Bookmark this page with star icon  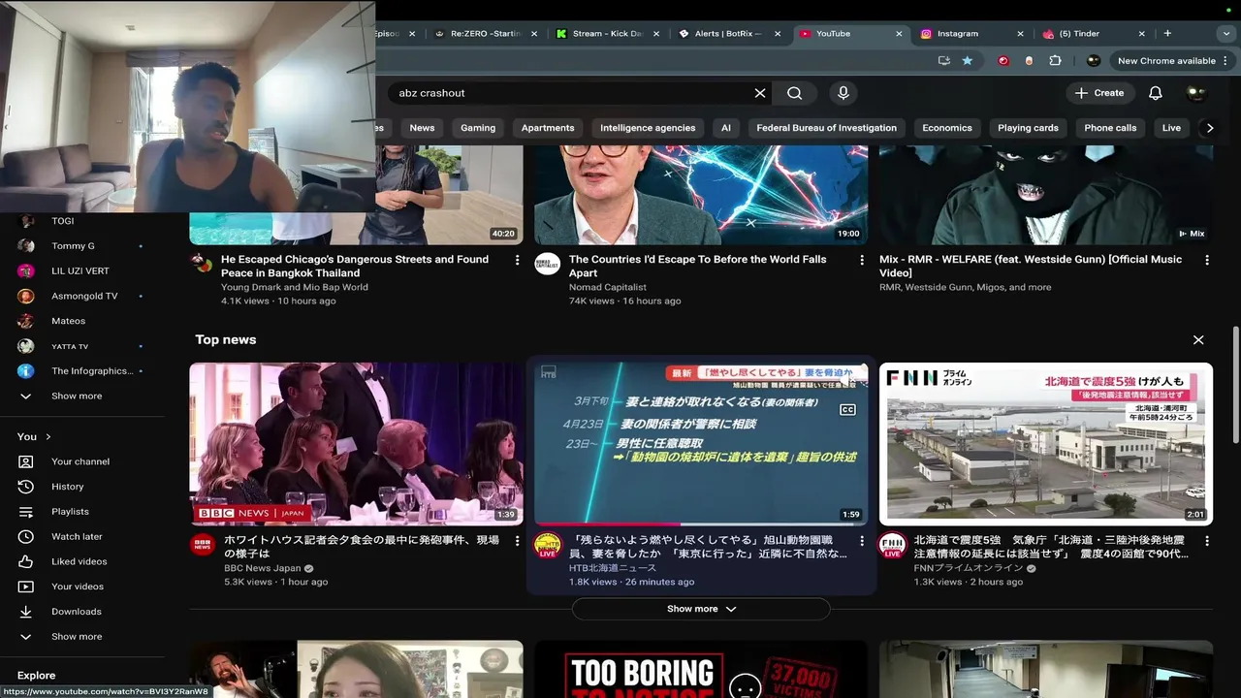click(968, 60)
